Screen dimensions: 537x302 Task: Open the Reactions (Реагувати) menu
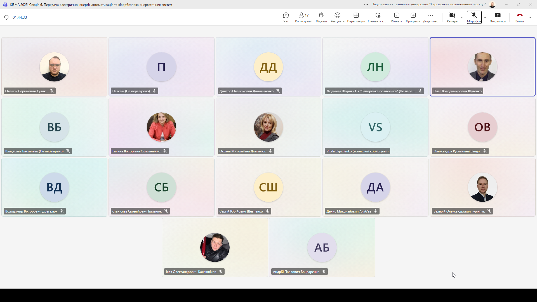pyautogui.click(x=337, y=17)
